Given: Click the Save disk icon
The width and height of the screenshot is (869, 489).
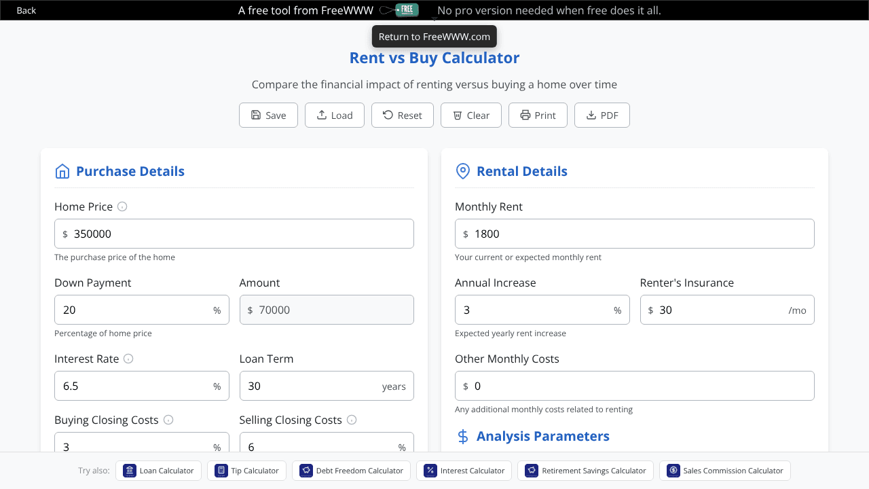Looking at the screenshot, I should [x=256, y=115].
